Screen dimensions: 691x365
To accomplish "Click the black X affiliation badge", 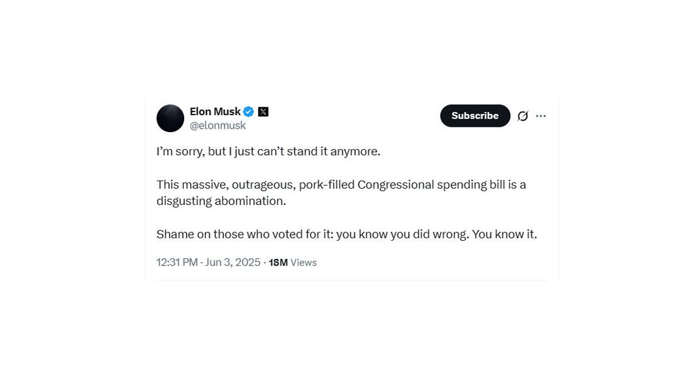I will (x=263, y=112).
